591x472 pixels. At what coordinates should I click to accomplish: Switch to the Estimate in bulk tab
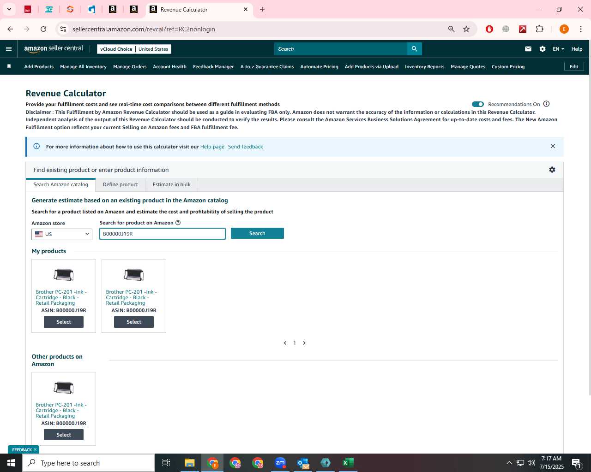click(x=172, y=184)
